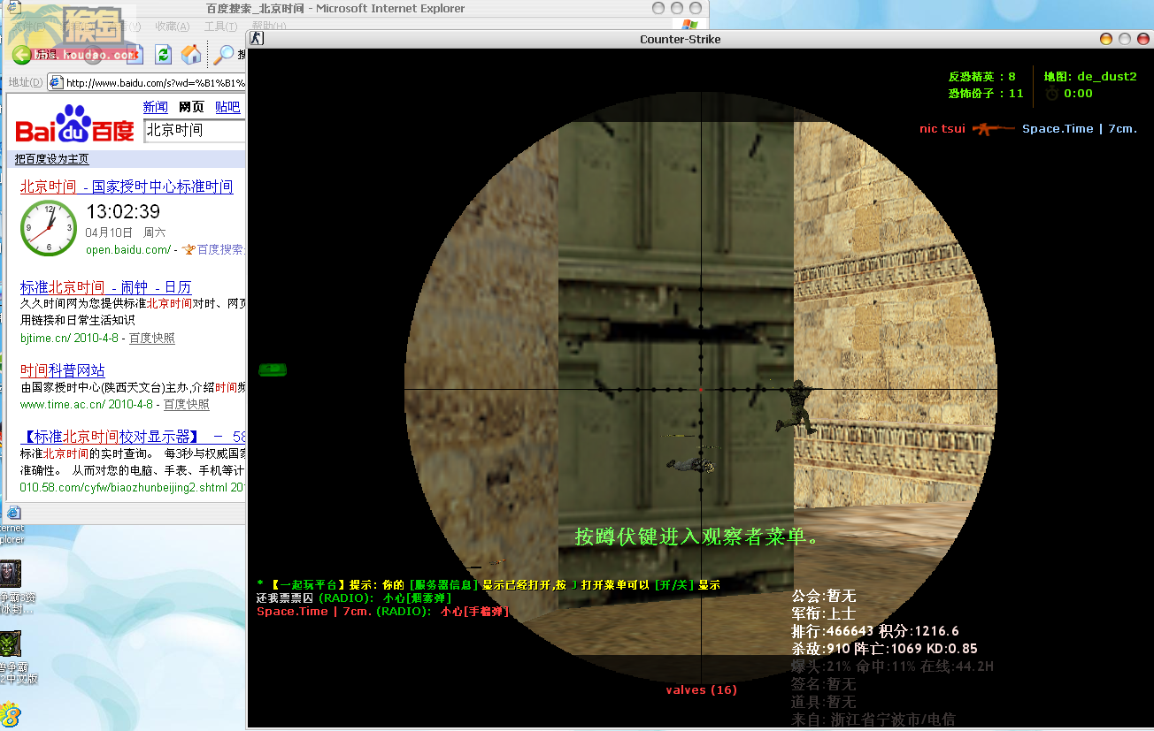Click the green URL open.baidu.com/
This screenshot has width=1154, height=731.
click(x=128, y=250)
